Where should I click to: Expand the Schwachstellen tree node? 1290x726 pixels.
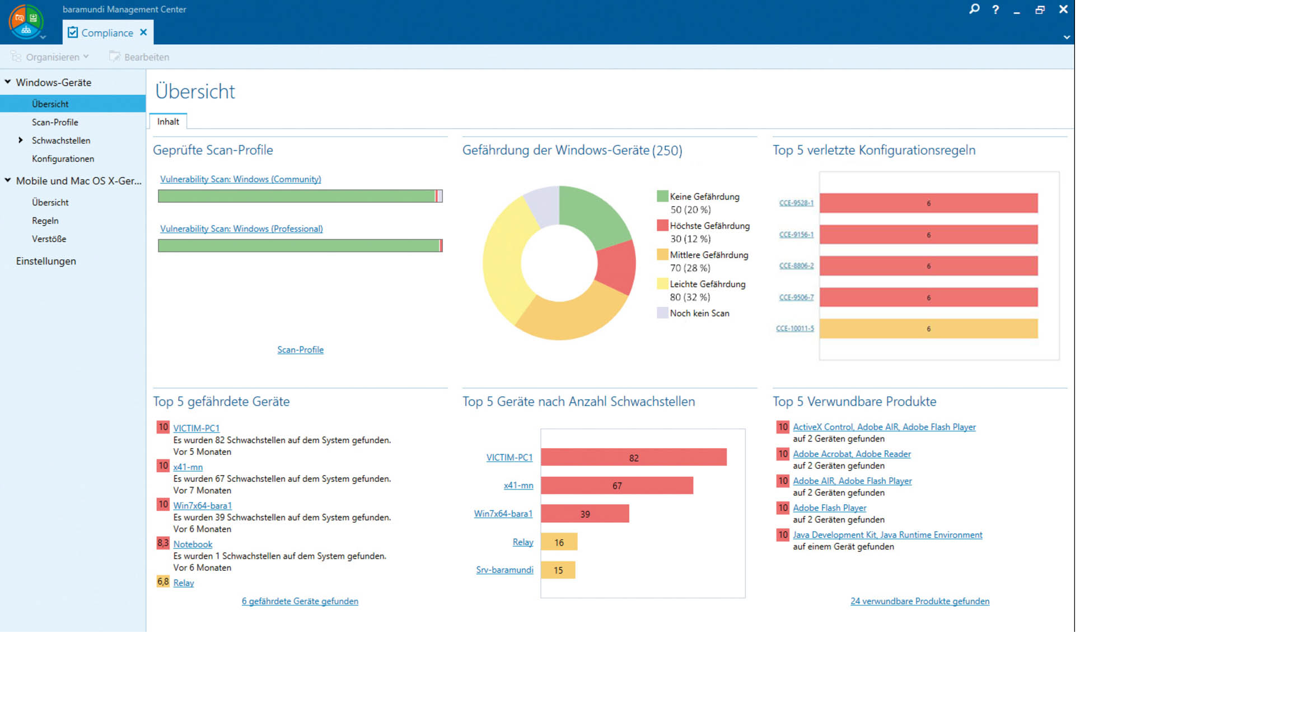21,140
